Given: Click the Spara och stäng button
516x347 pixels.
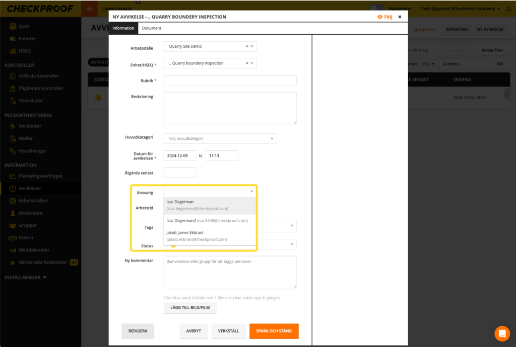Looking at the screenshot, I should pyautogui.click(x=274, y=331).
